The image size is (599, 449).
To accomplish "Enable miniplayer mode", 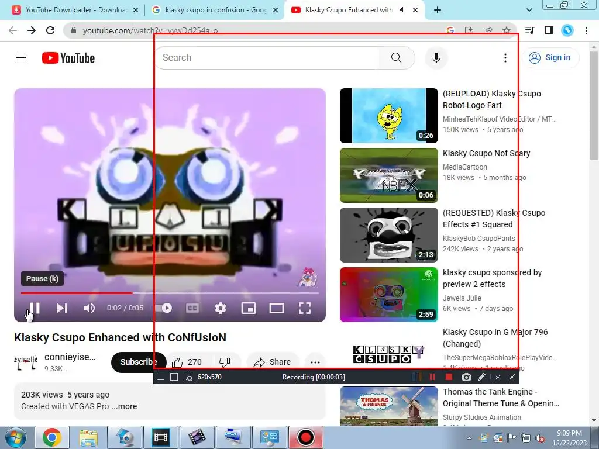I will click(x=249, y=308).
